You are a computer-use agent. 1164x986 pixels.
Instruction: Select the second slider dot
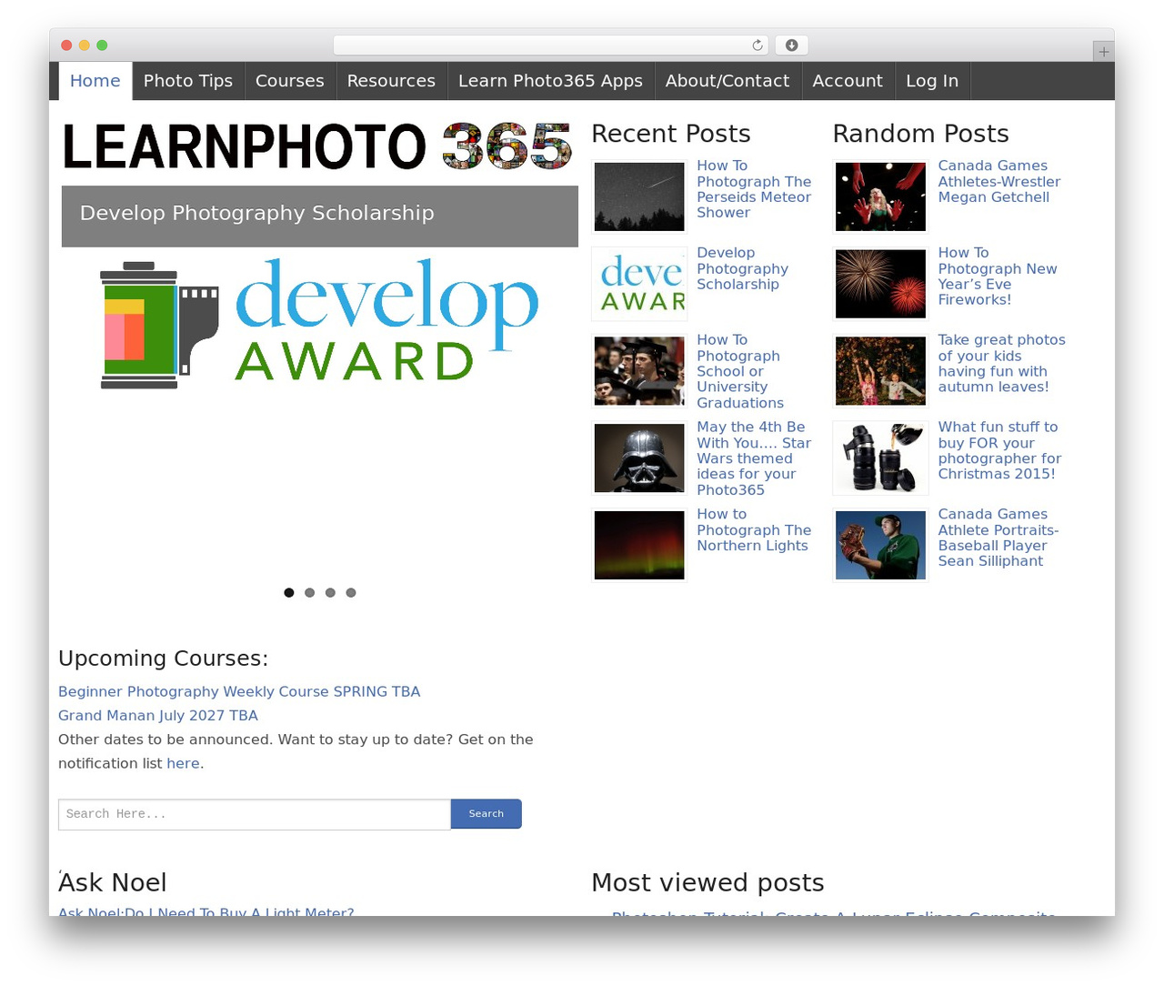click(310, 593)
